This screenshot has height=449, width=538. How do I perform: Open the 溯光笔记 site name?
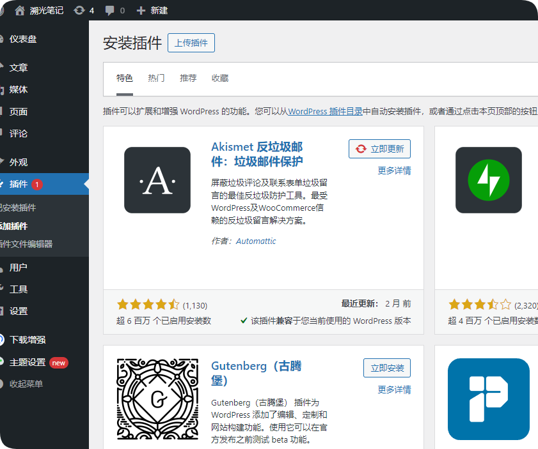(x=46, y=11)
